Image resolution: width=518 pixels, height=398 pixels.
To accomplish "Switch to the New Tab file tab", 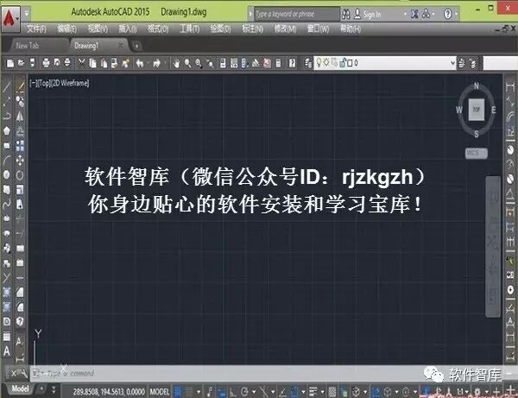I will [27, 46].
